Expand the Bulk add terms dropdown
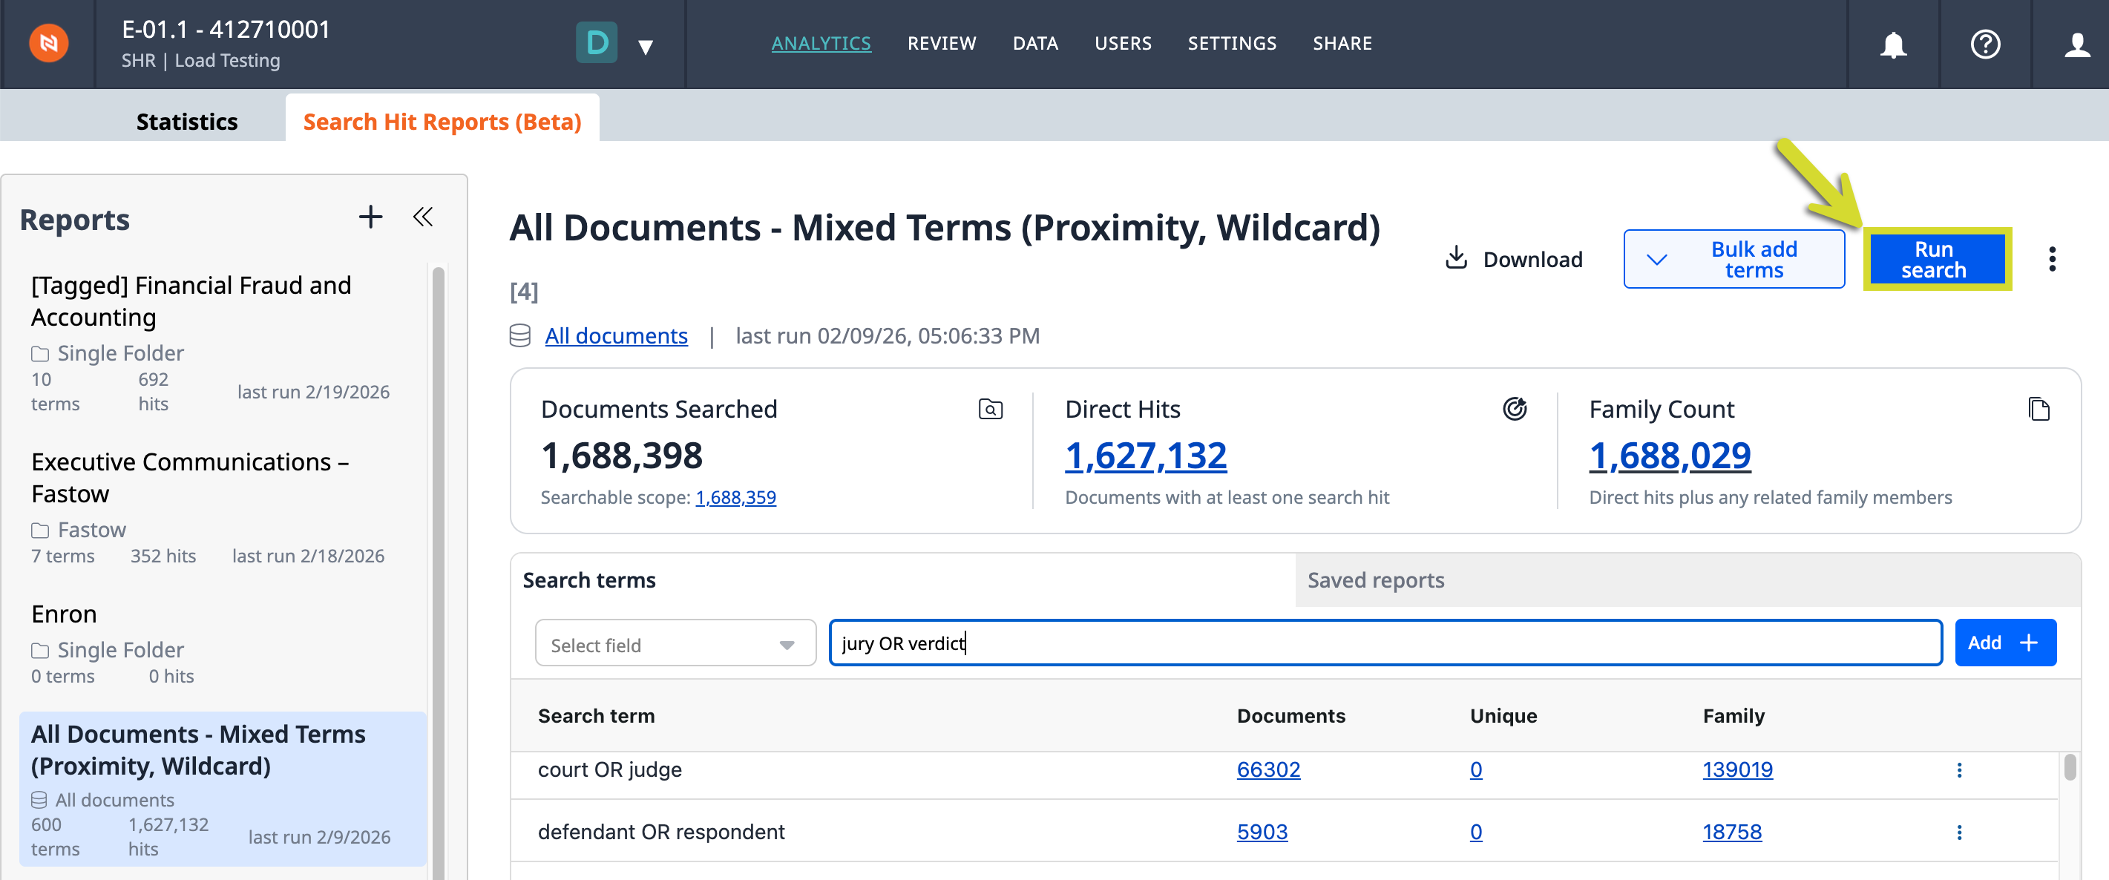The height and width of the screenshot is (880, 2109). pyautogui.click(x=1656, y=260)
